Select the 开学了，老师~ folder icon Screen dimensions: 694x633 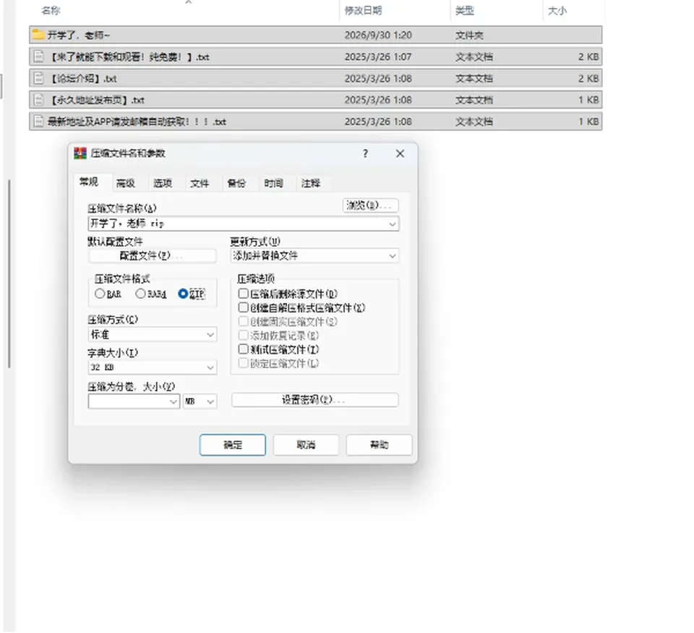coord(38,35)
